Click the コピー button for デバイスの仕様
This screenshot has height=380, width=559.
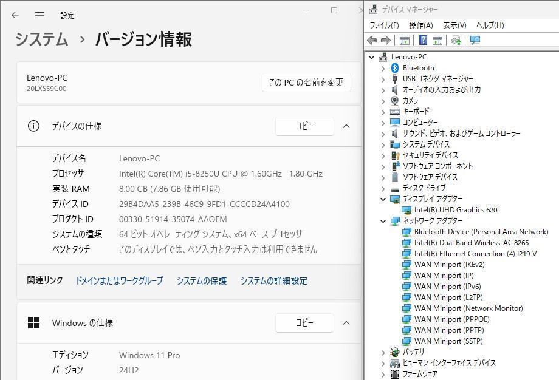point(304,126)
